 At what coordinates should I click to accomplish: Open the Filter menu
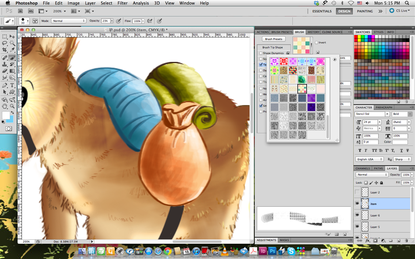[122, 3]
